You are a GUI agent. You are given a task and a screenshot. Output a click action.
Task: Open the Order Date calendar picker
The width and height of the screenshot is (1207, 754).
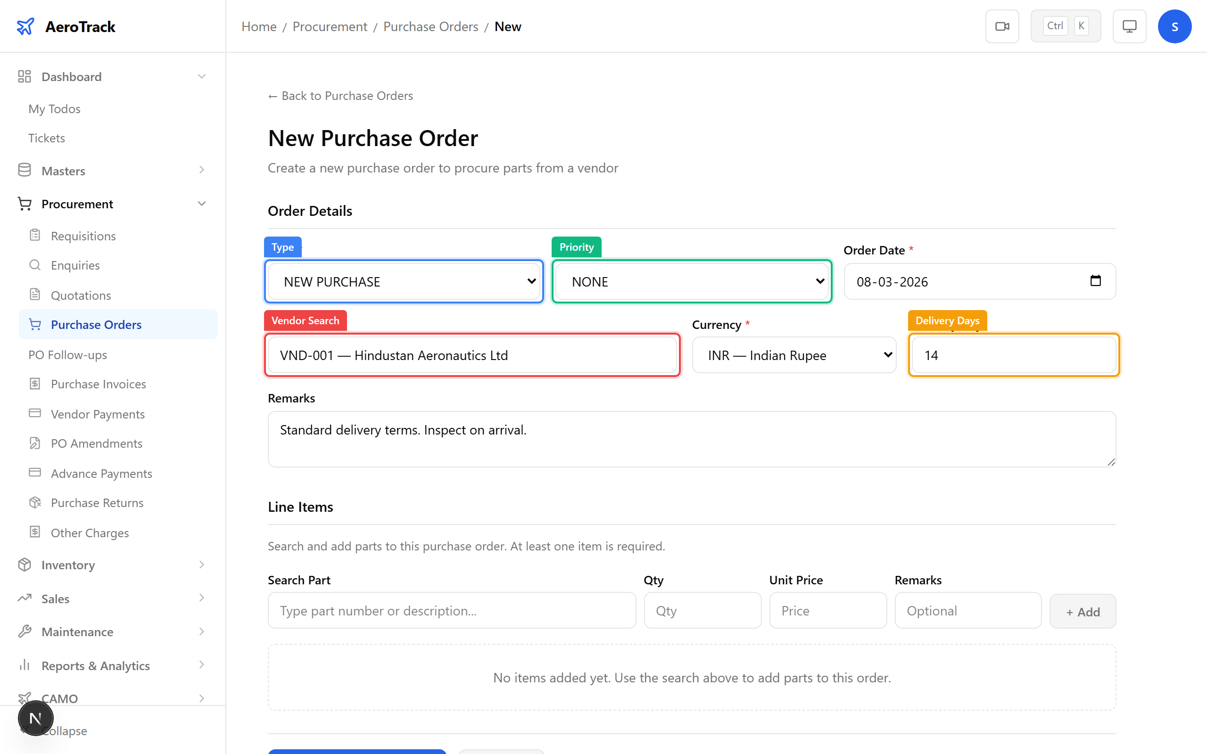click(1096, 281)
